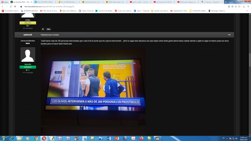This screenshot has width=251, height=141.
Task: Open new tab with plus button
Action: point(226,2)
